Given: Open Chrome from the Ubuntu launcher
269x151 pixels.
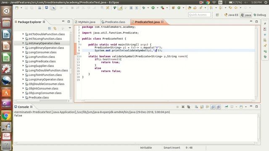Looking at the screenshot, I should click(6, 116).
